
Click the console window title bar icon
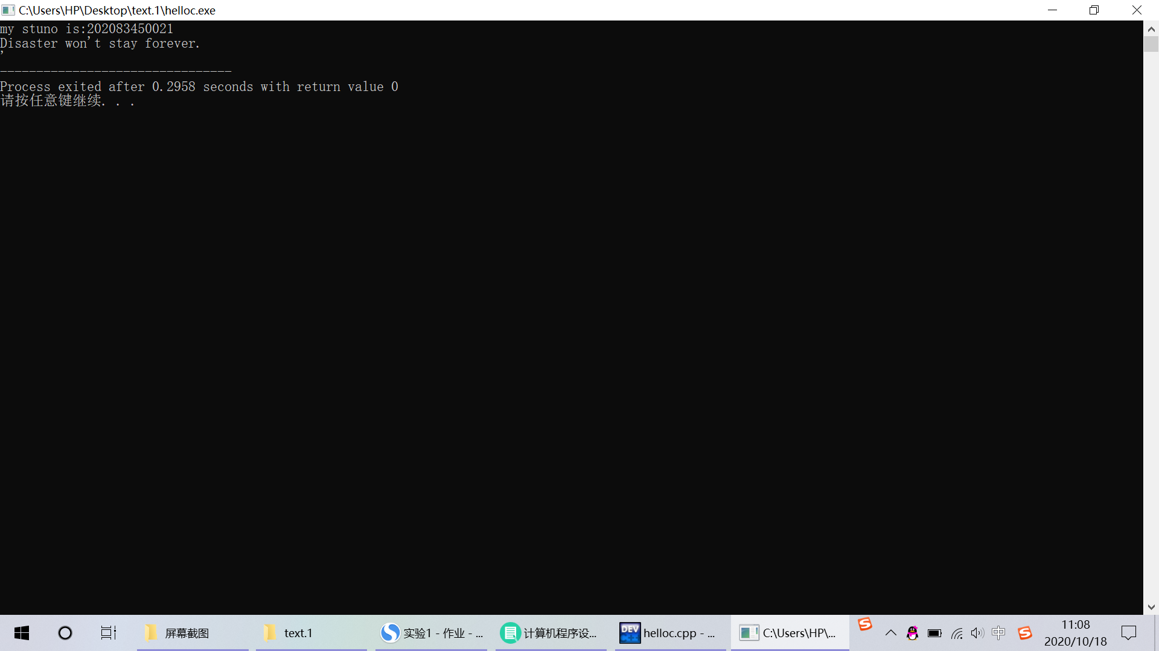pos(8,10)
